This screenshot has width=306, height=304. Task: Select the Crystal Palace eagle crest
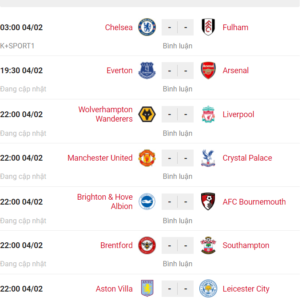coord(208,158)
